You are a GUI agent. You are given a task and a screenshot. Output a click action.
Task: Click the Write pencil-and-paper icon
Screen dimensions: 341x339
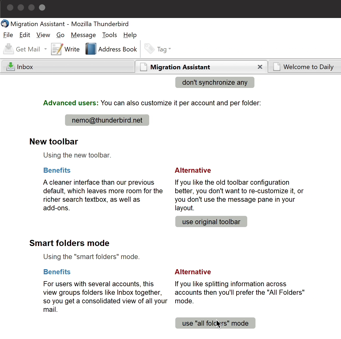tap(57, 49)
